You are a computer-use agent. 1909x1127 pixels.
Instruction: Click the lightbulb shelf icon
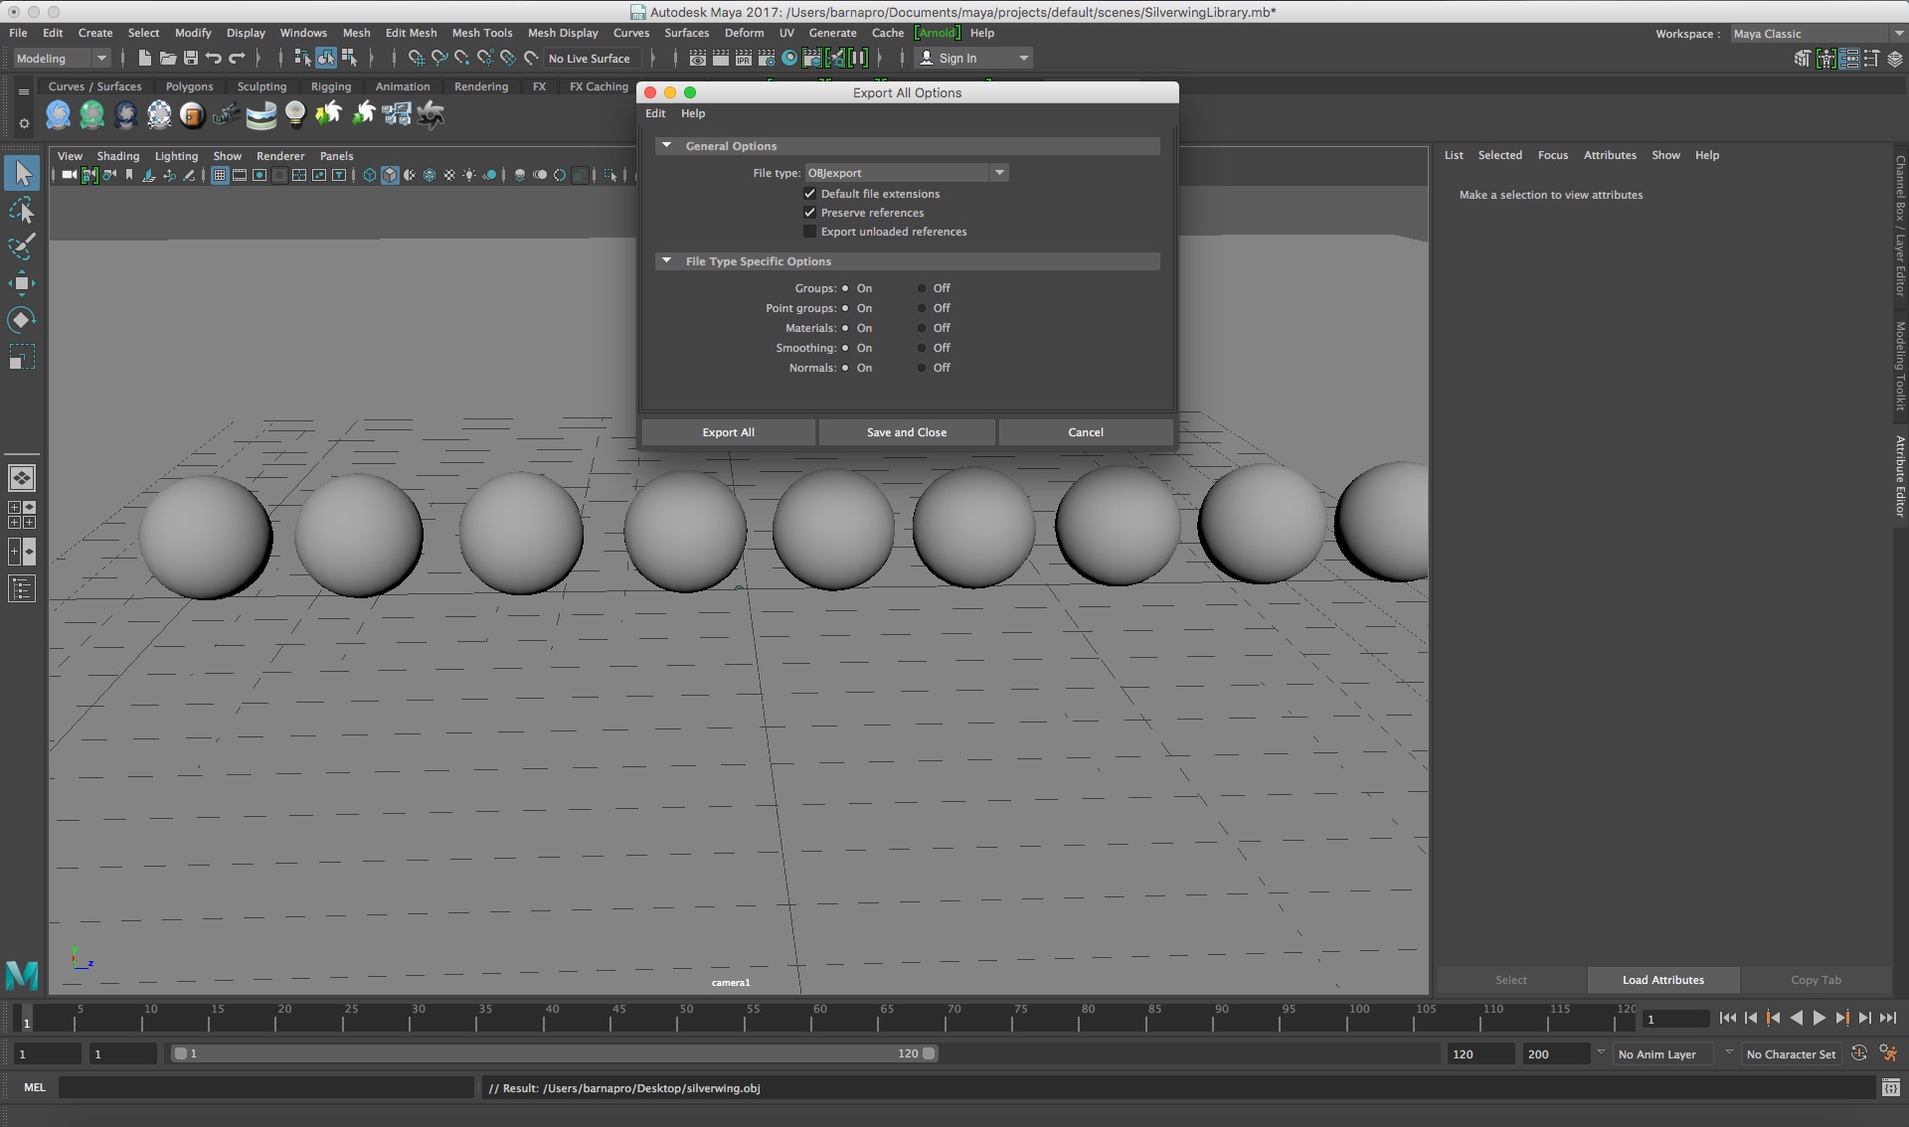(x=294, y=115)
